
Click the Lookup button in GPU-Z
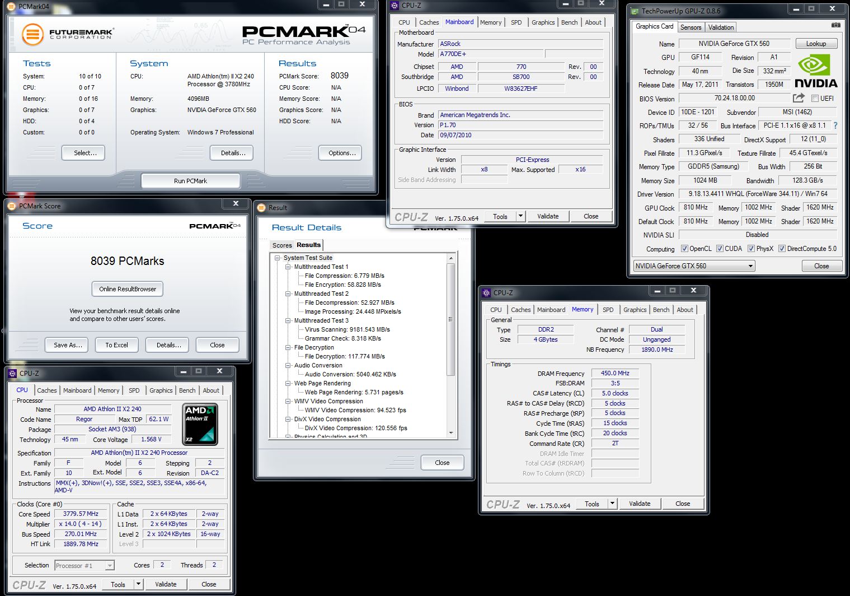816,44
